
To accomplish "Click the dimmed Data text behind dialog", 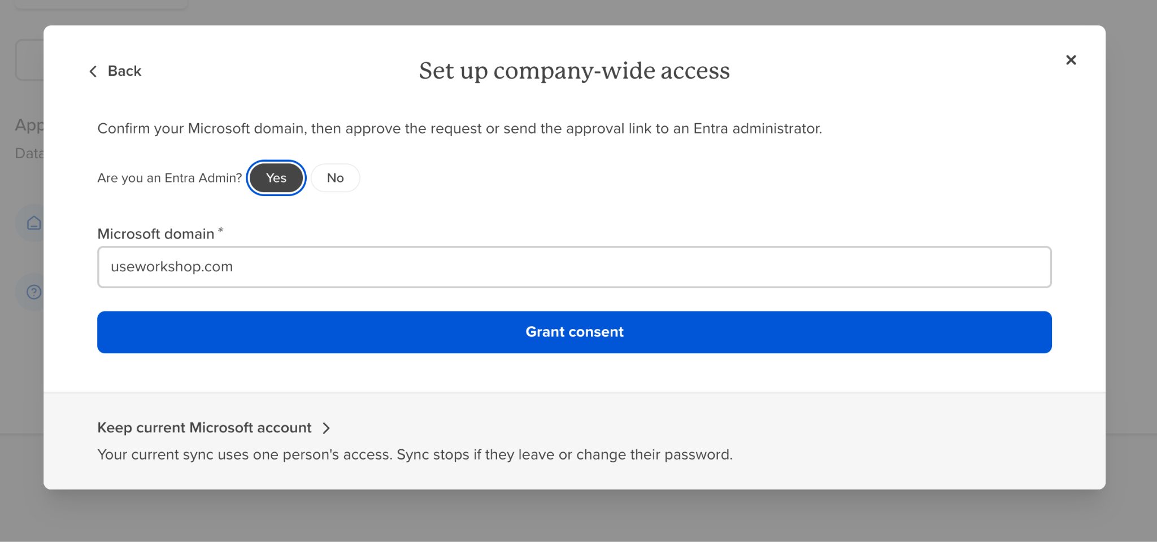I will [29, 153].
